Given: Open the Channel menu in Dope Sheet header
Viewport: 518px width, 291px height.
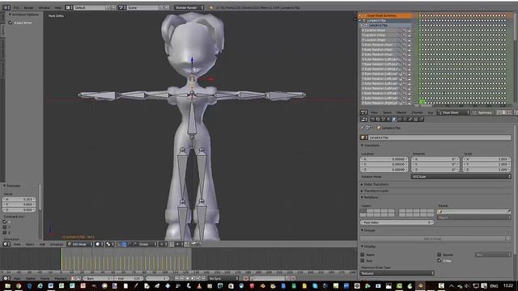Looking at the screenshot, I should click(x=417, y=112).
